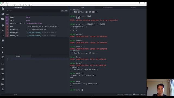This screenshot has height=98, width=174.
Task: Click the GitHub icon in status bar
Action: tap(134, 94)
